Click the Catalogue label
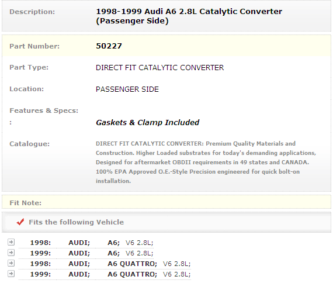Viewport: 333px width, 304px height. pyautogui.click(x=30, y=144)
